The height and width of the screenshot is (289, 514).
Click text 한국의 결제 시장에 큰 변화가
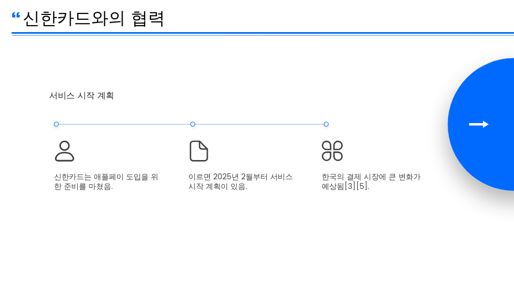point(371,177)
